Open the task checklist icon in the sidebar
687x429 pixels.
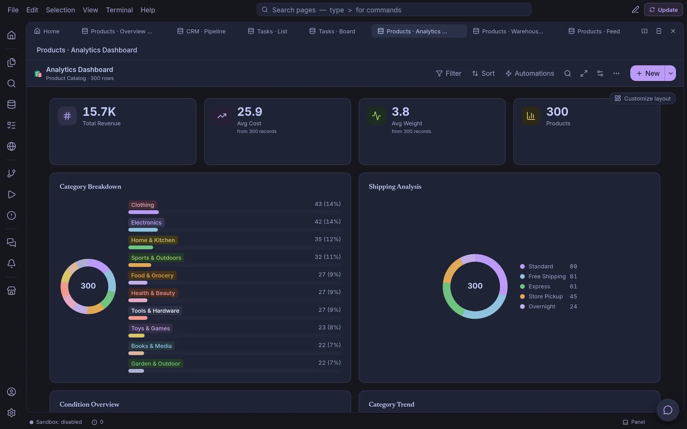coord(12,125)
